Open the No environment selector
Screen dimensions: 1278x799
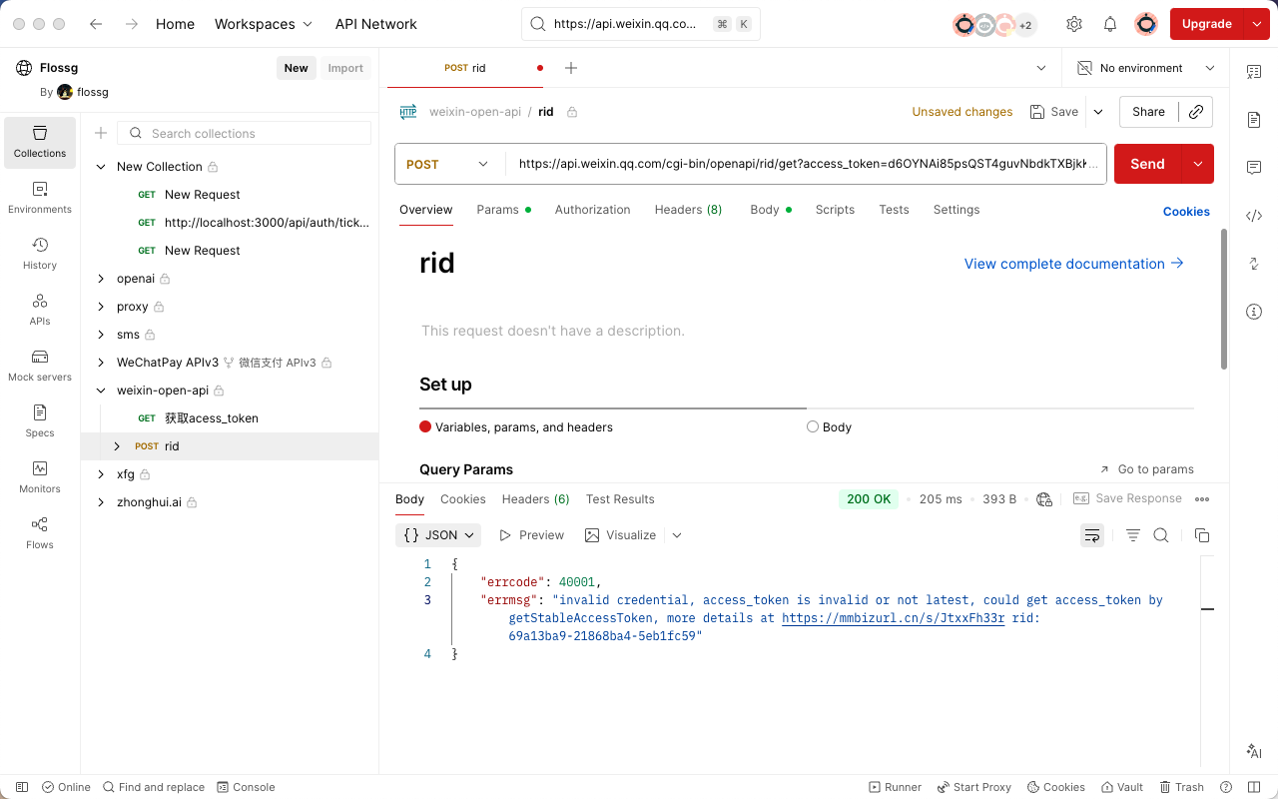click(x=1146, y=68)
